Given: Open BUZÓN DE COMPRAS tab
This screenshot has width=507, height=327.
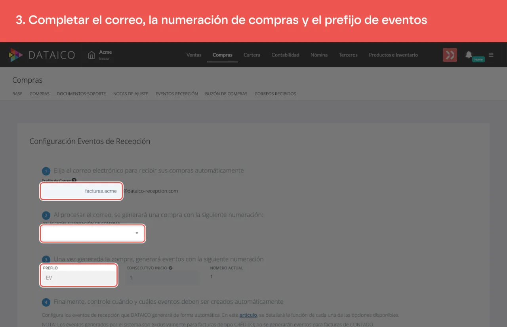Looking at the screenshot, I should coord(226,94).
